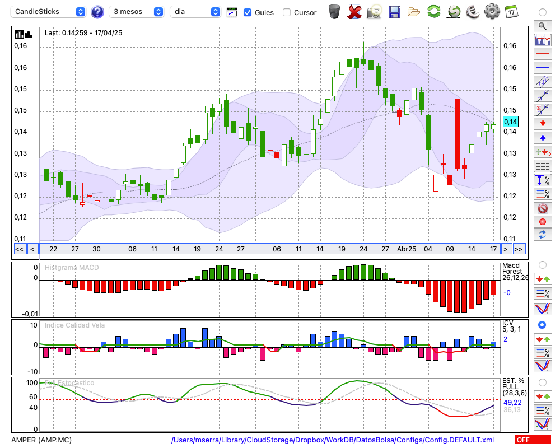The image size is (560, 448).
Task: Select the ICV panel radio button
Action: (543, 325)
